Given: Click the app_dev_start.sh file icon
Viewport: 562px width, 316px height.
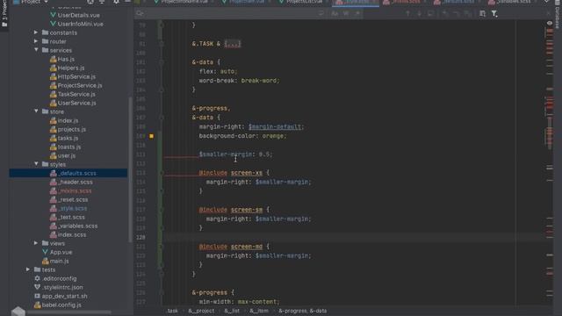Looking at the screenshot, I should (x=37, y=296).
